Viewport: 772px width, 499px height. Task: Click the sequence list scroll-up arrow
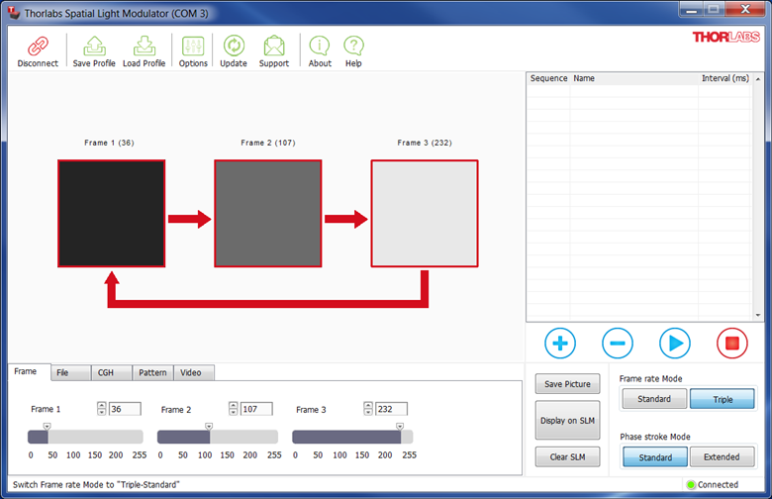tap(758, 79)
